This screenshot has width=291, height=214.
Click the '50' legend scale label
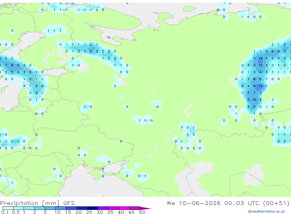point(142,212)
